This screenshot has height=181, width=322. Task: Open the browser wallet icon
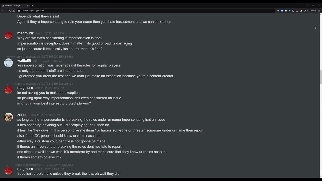[x=305, y=11]
